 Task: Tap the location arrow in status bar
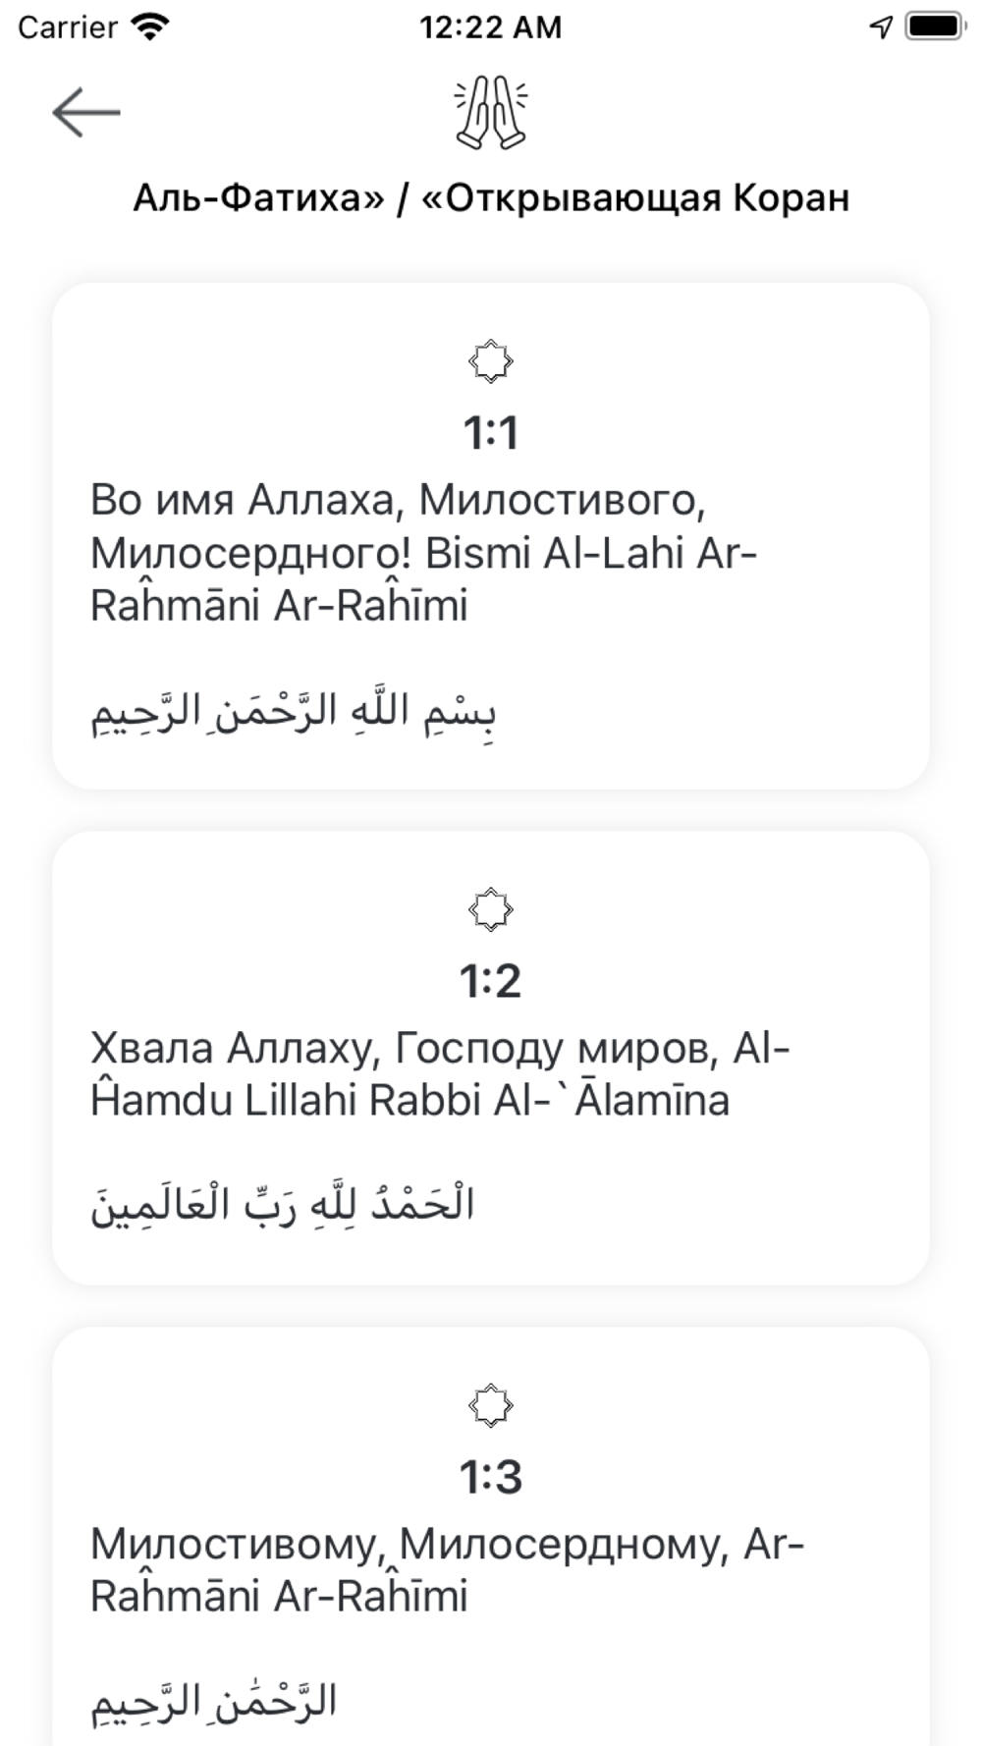(881, 27)
